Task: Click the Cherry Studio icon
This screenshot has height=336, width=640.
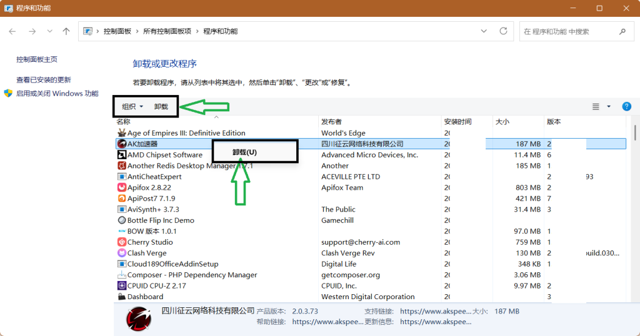Action: click(x=122, y=242)
